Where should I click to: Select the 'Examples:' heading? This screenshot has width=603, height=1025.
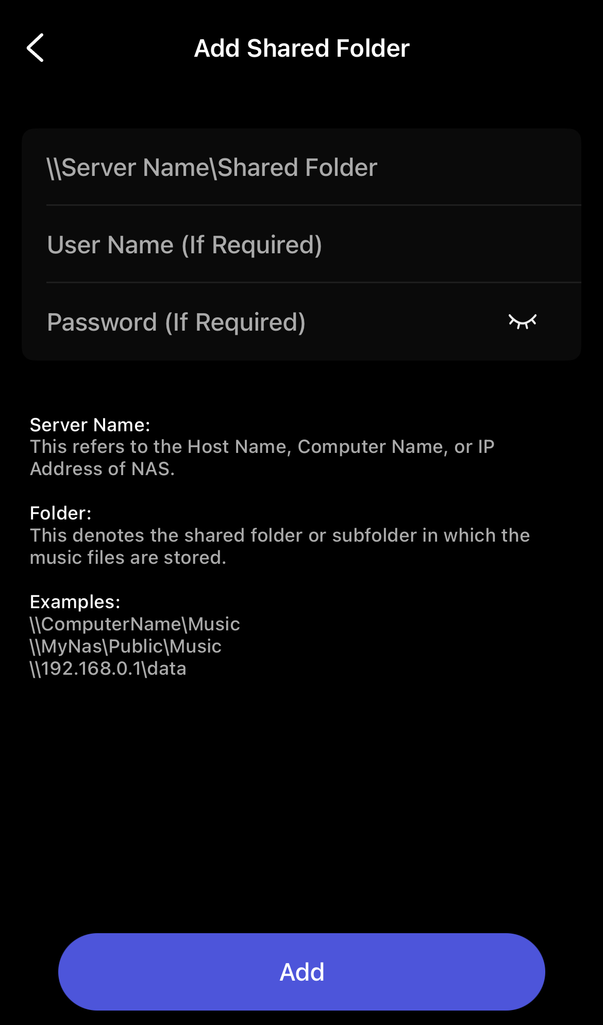(75, 602)
